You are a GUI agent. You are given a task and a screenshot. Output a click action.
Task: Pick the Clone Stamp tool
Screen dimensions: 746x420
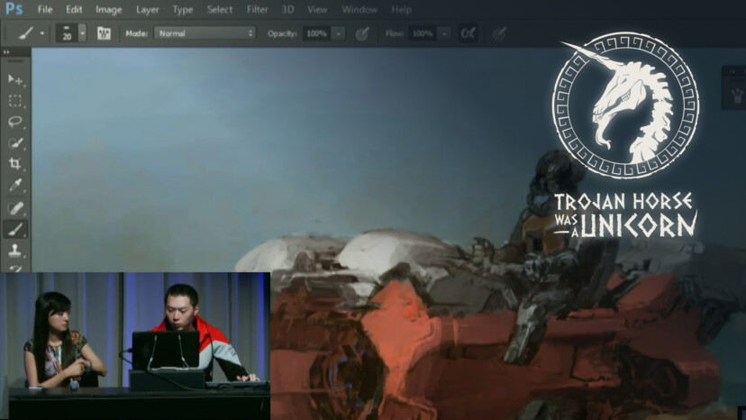point(15,250)
